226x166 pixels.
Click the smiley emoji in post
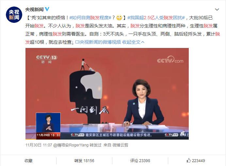click(x=119, y=18)
